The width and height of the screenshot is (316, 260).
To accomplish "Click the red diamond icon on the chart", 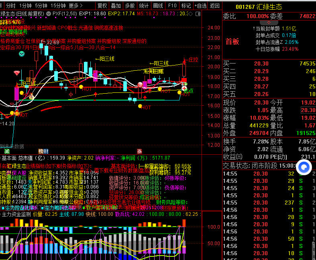I will click(x=16, y=73).
